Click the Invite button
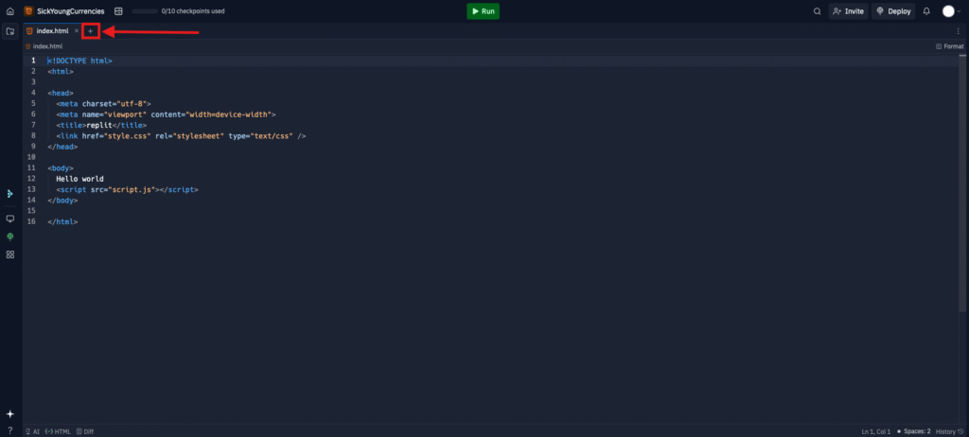The height and width of the screenshot is (437, 969). point(848,11)
